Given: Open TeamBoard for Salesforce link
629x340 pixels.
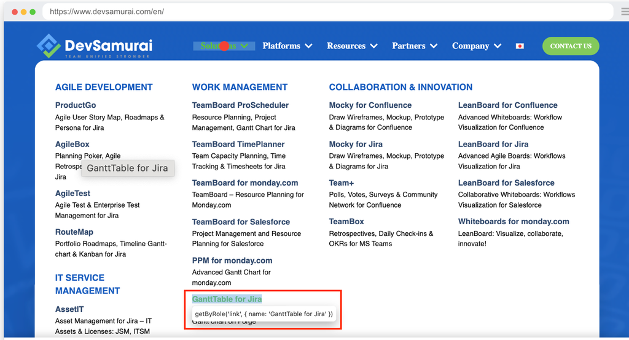Looking at the screenshot, I should point(241,222).
